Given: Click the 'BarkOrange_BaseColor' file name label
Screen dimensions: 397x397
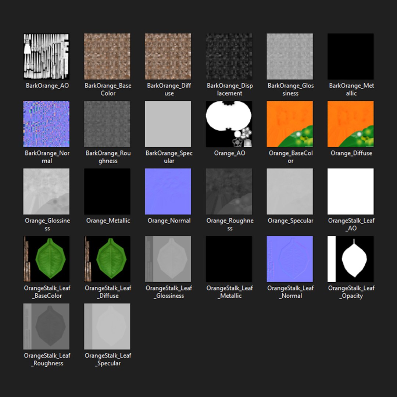Looking at the screenshot, I should click(108, 89).
